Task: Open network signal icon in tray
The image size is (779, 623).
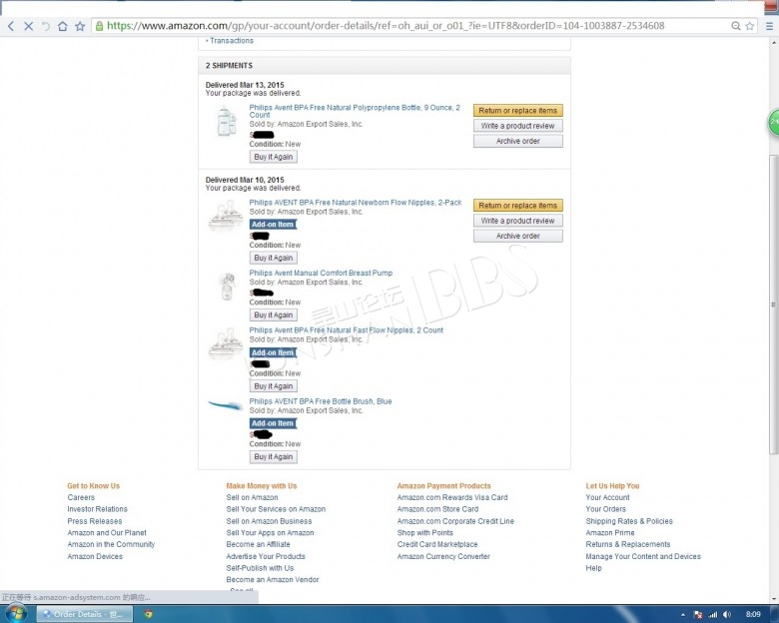Action: (713, 615)
